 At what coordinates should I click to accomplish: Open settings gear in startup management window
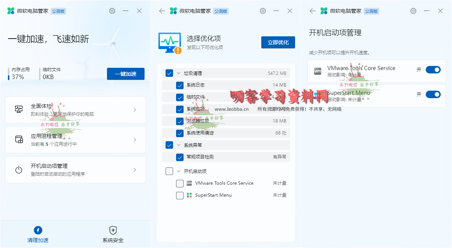tap(413, 11)
